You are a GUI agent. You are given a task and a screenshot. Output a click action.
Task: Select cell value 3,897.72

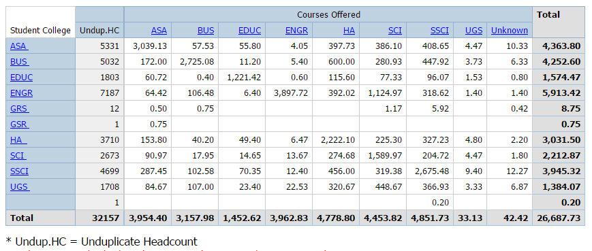point(291,93)
